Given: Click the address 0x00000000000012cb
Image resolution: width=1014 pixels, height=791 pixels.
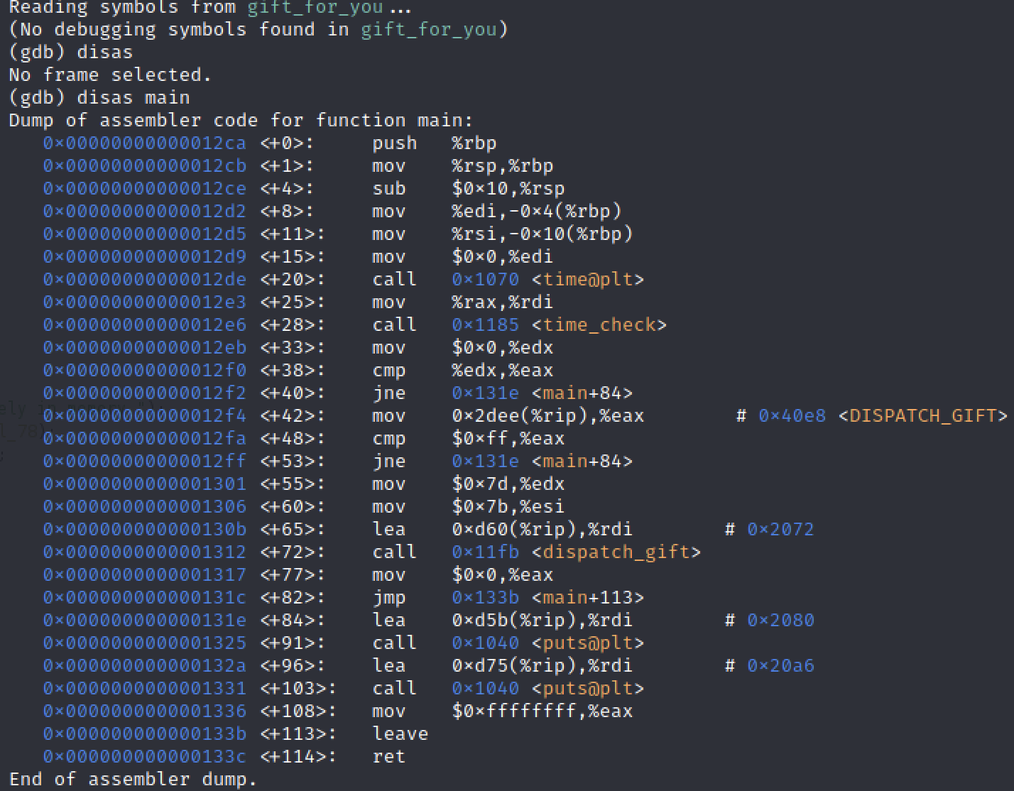Looking at the screenshot, I should point(144,165).
